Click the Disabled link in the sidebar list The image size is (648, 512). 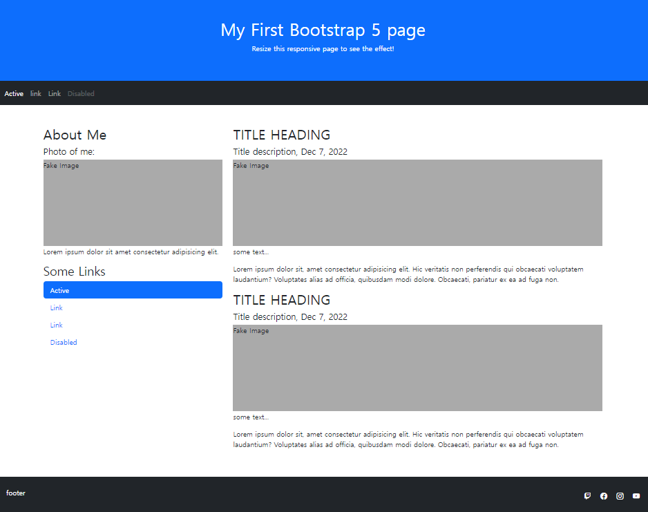(x=64, y=342)
